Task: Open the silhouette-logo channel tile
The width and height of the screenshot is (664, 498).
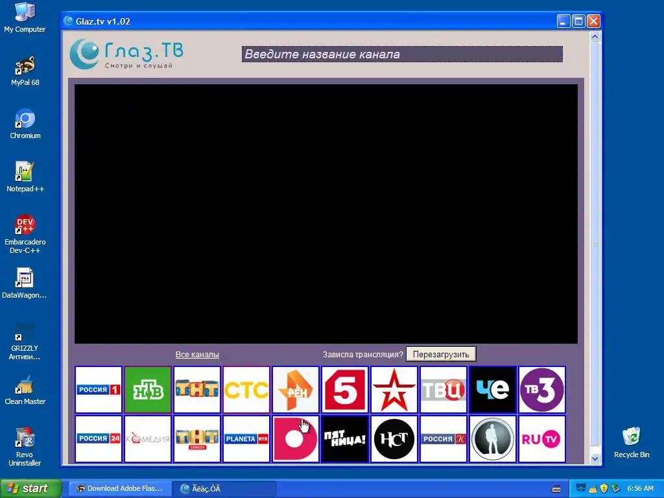Action: [x=493, y=439]
